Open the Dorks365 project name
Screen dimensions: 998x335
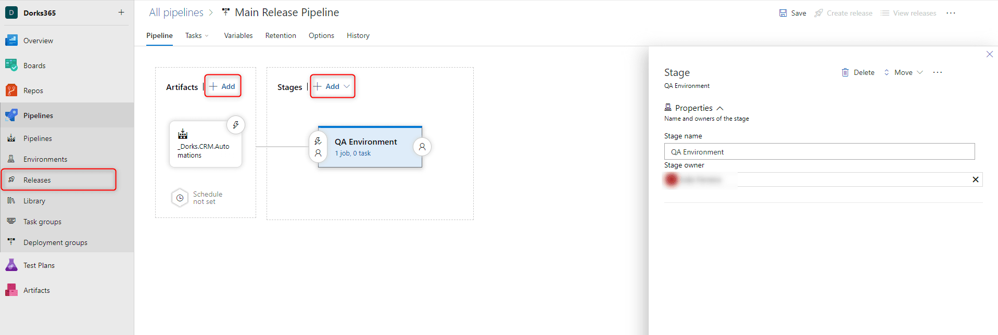click(x=40, y=13)
